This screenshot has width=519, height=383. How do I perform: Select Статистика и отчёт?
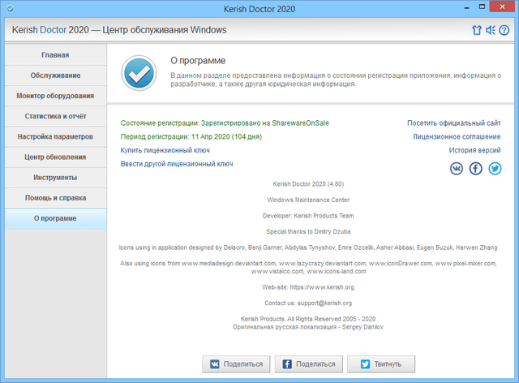pos(55,116)
